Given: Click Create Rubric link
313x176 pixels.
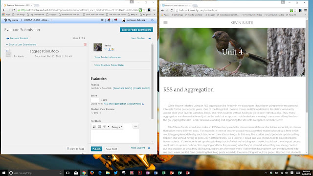Looking at the screenshot, I should pyautogui.click(x=141, y=88).
